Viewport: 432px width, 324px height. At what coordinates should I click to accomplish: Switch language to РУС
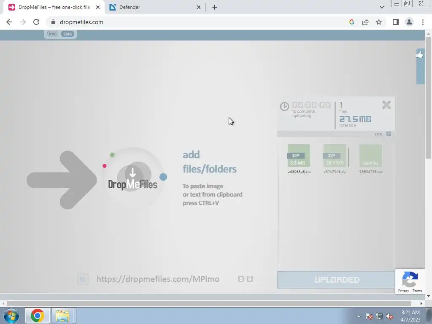pos(52,34)
